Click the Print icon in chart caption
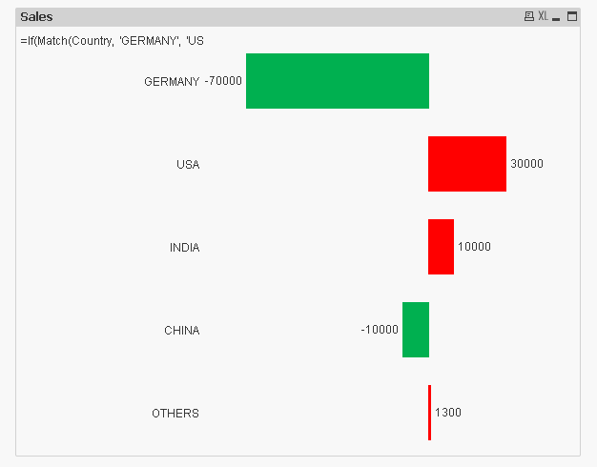 pyautogui.click(x=529, y=16)
